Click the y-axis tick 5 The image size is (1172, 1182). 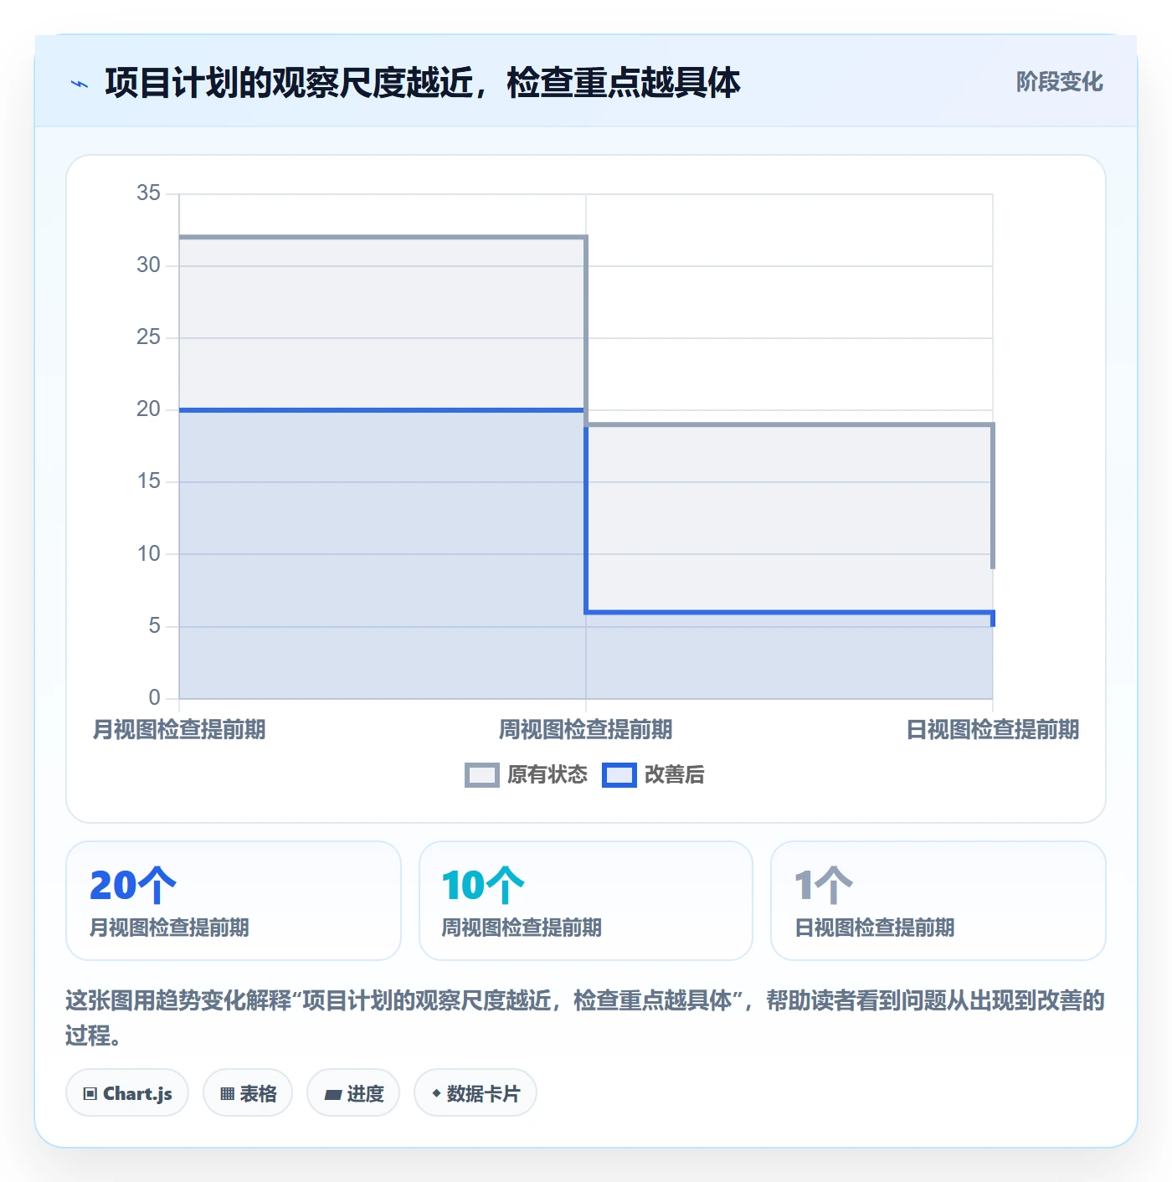[154, 626]
